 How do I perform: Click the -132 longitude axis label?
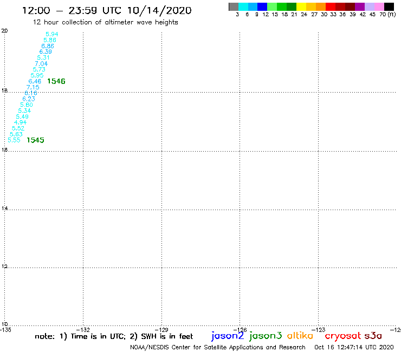click(x=83, y=330)
